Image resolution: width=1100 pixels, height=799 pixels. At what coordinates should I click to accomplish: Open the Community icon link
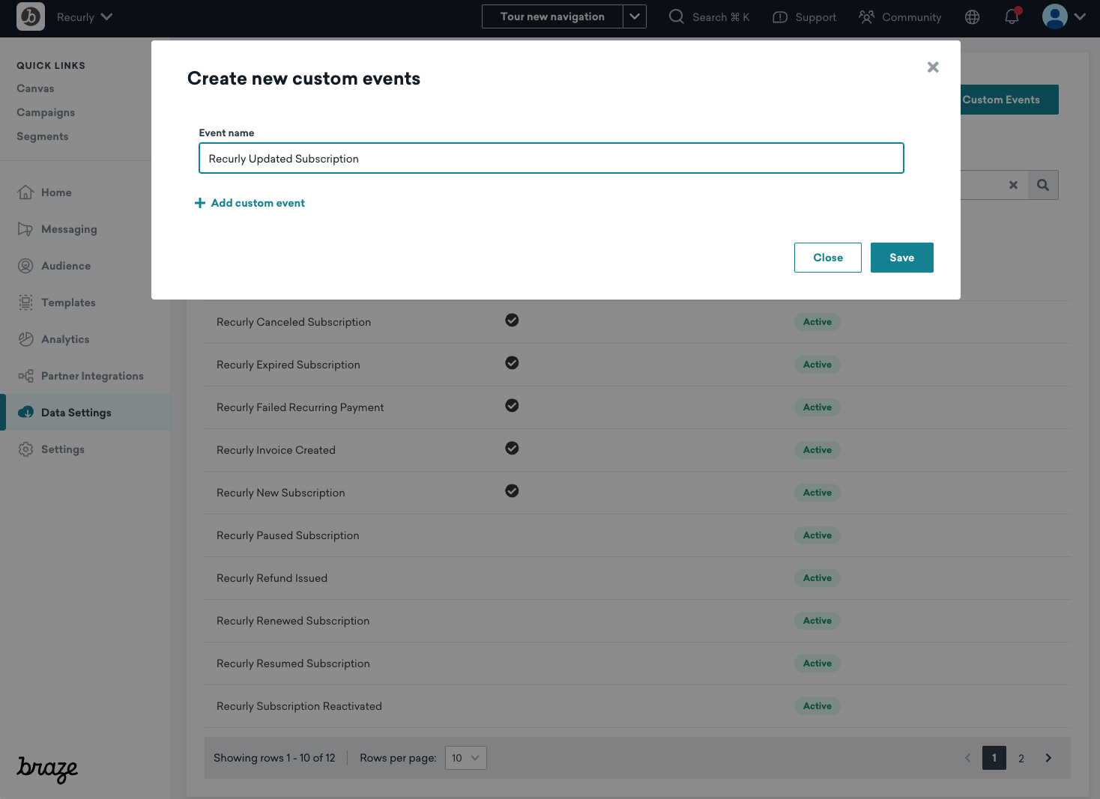coord(867,16)
